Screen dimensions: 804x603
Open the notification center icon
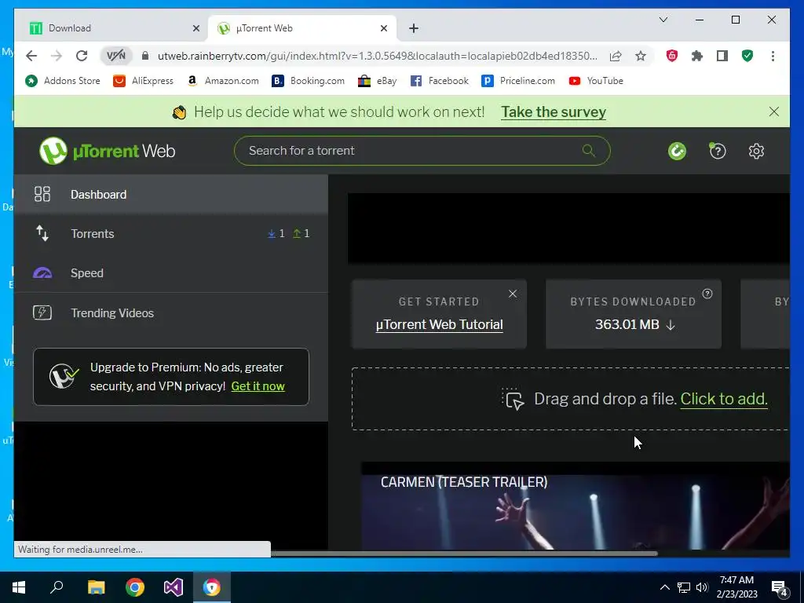pyautogui.click(x=781, y=589)
